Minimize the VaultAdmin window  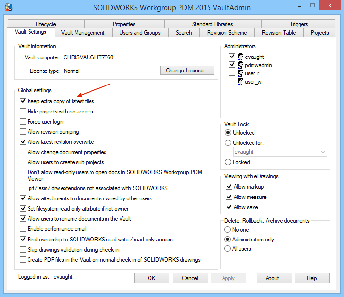(299, 6)
